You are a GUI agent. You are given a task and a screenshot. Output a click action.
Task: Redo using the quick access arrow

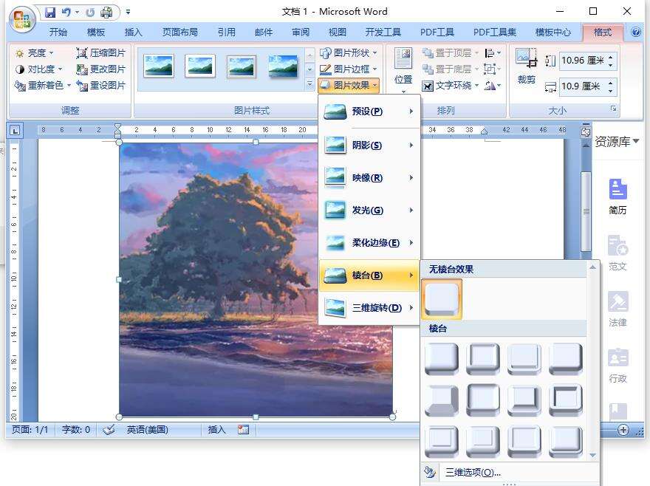coord(90,13)
